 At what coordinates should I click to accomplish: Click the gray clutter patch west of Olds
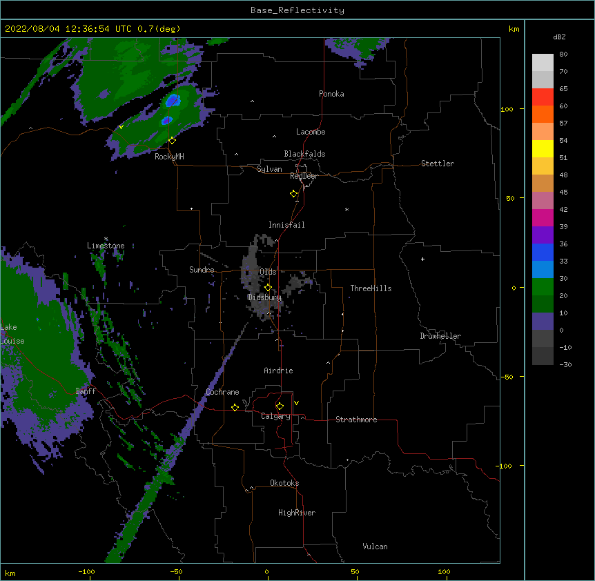point(251,266)
